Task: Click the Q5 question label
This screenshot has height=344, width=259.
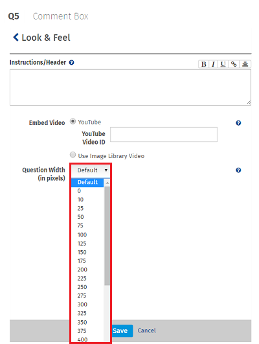Action: [14, 16]
